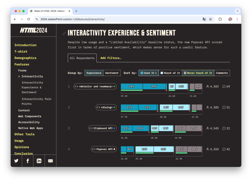Copy section link icon beside heading
Viewport: 252px width, 181px height.
64,33
